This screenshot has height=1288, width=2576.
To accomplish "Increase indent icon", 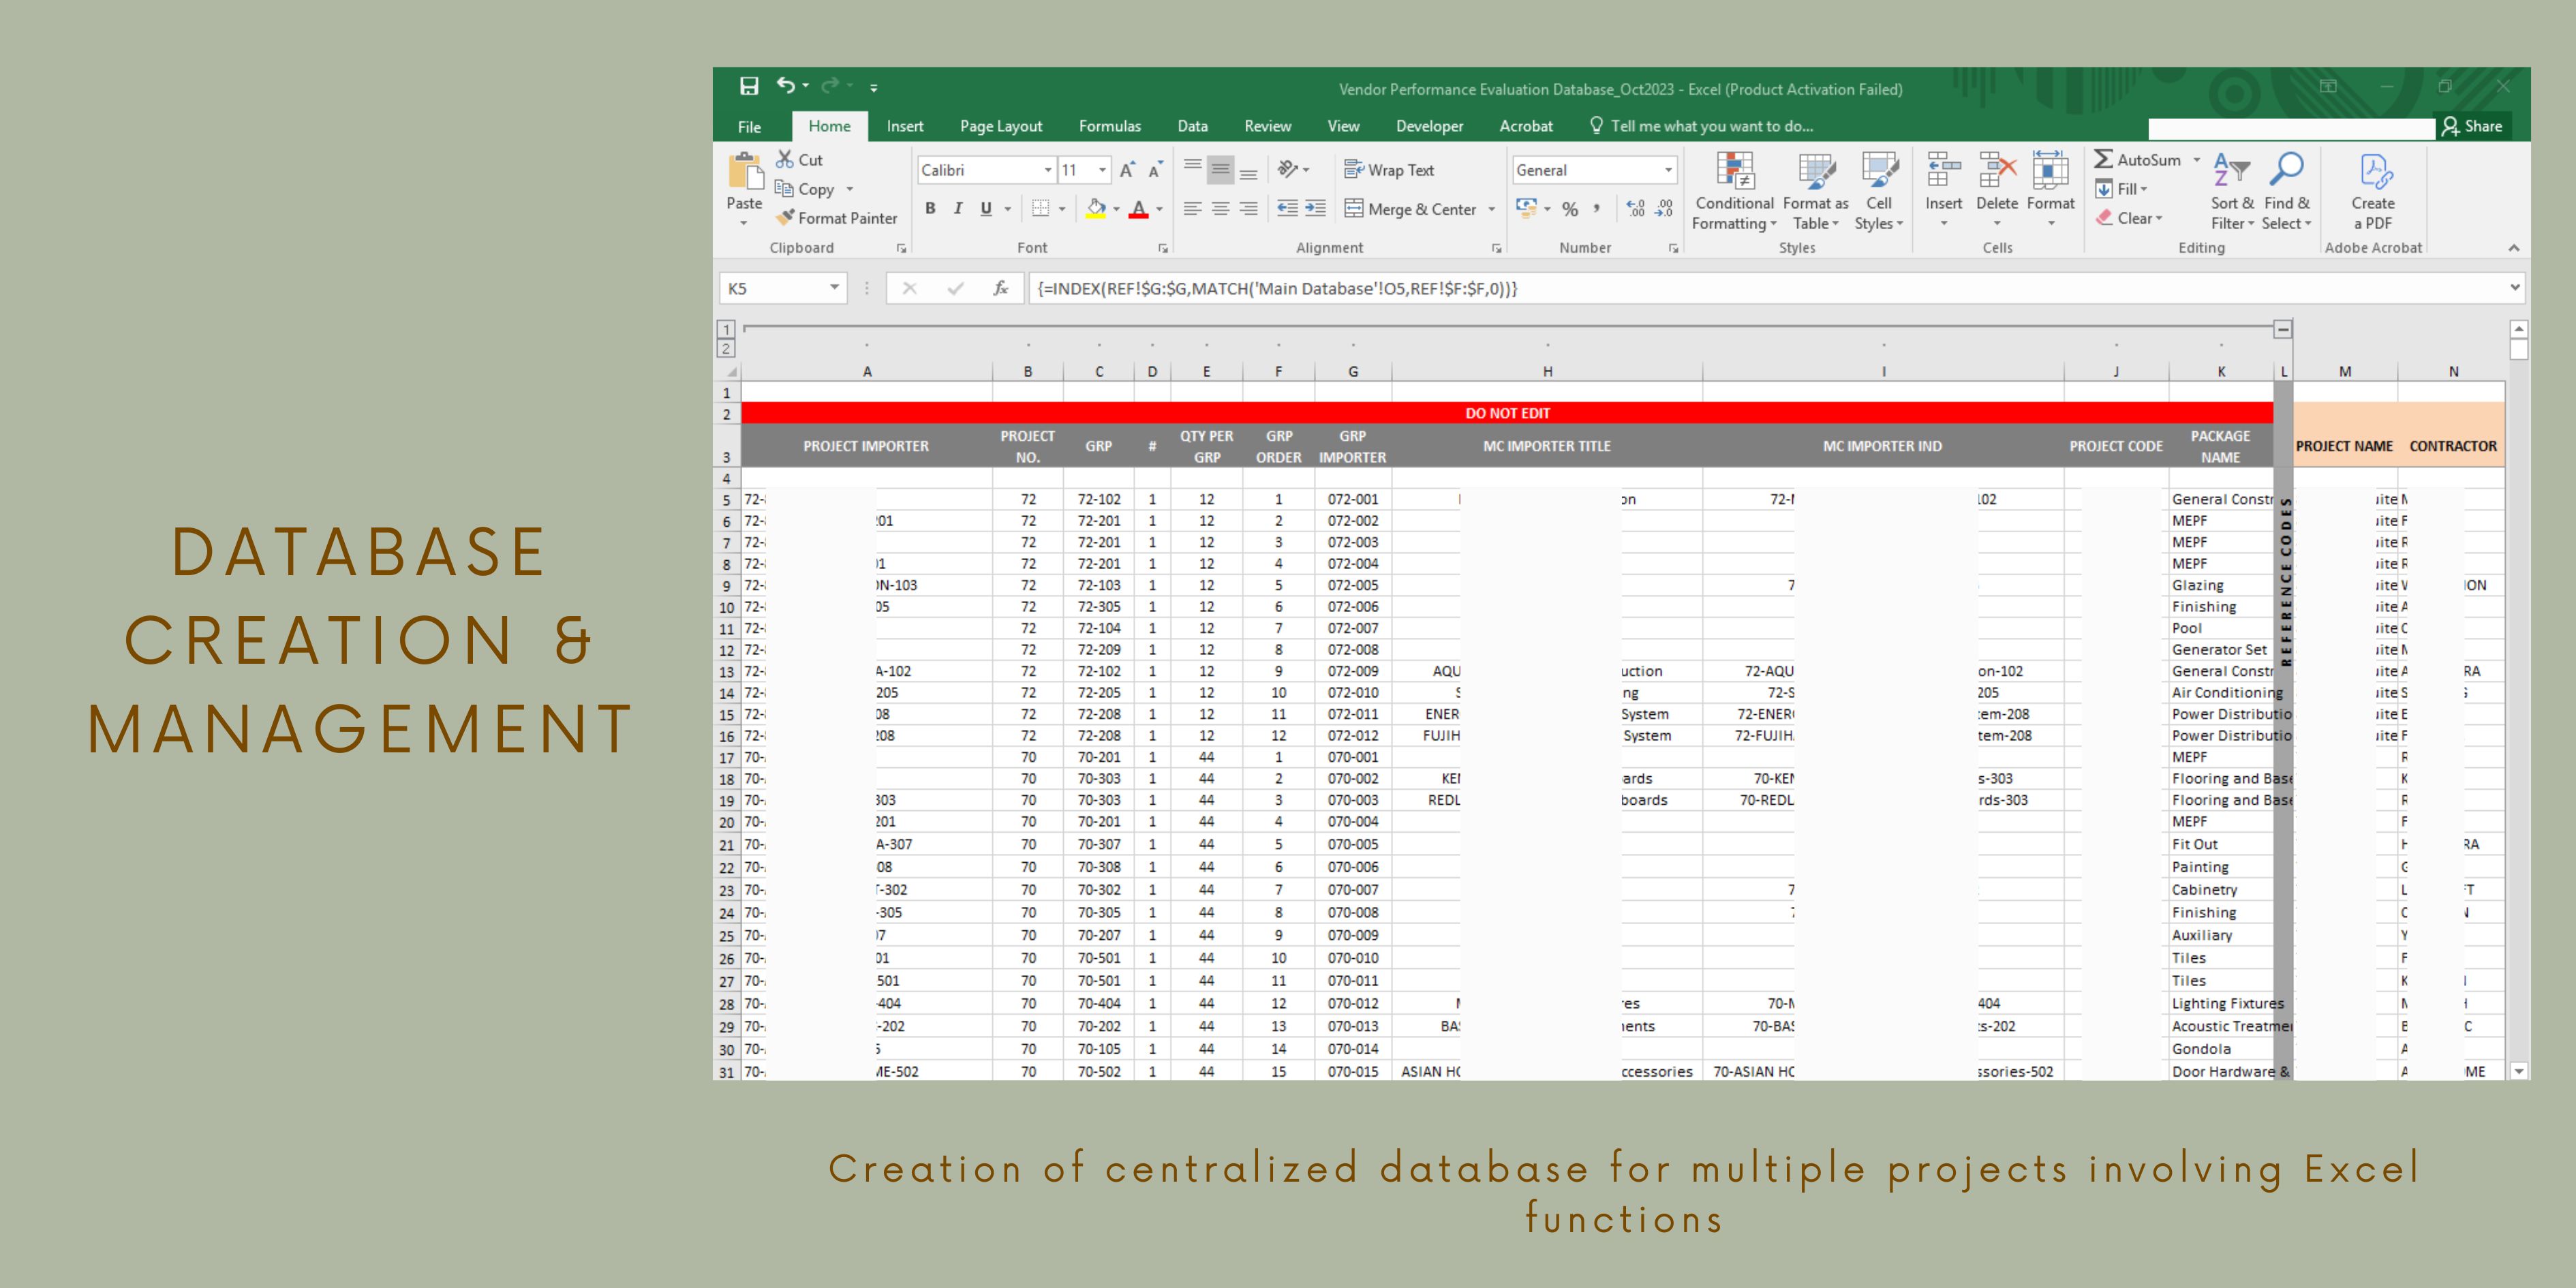I will [x=1316, y=208].
